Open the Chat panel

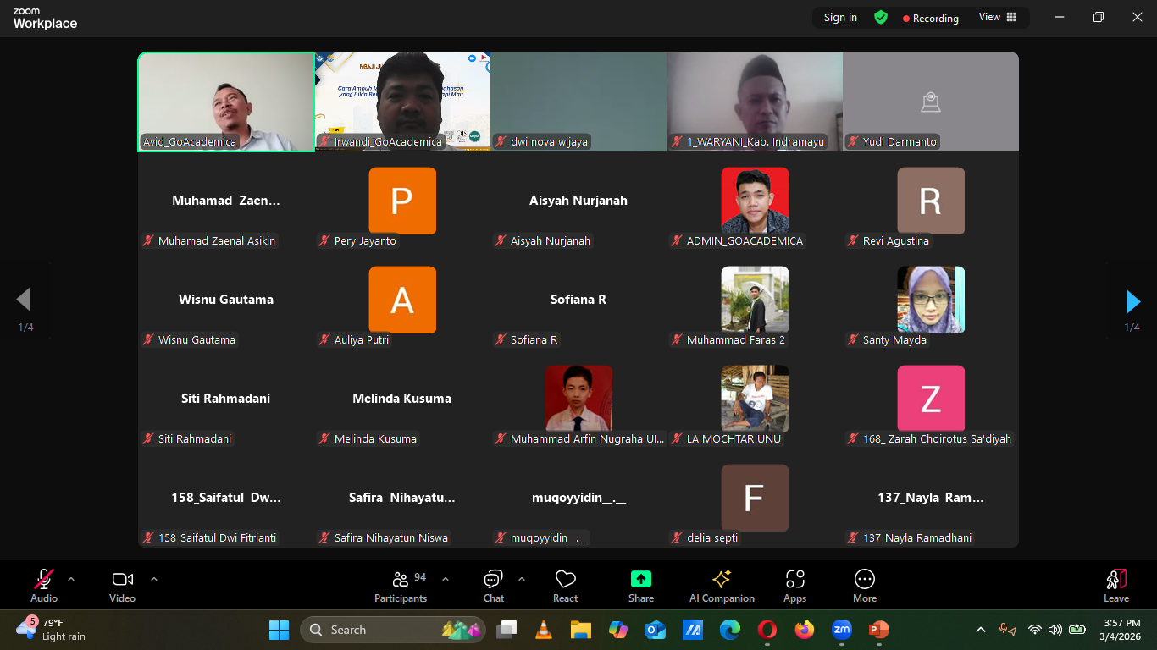pyautogui.click(x=493, y=586)
